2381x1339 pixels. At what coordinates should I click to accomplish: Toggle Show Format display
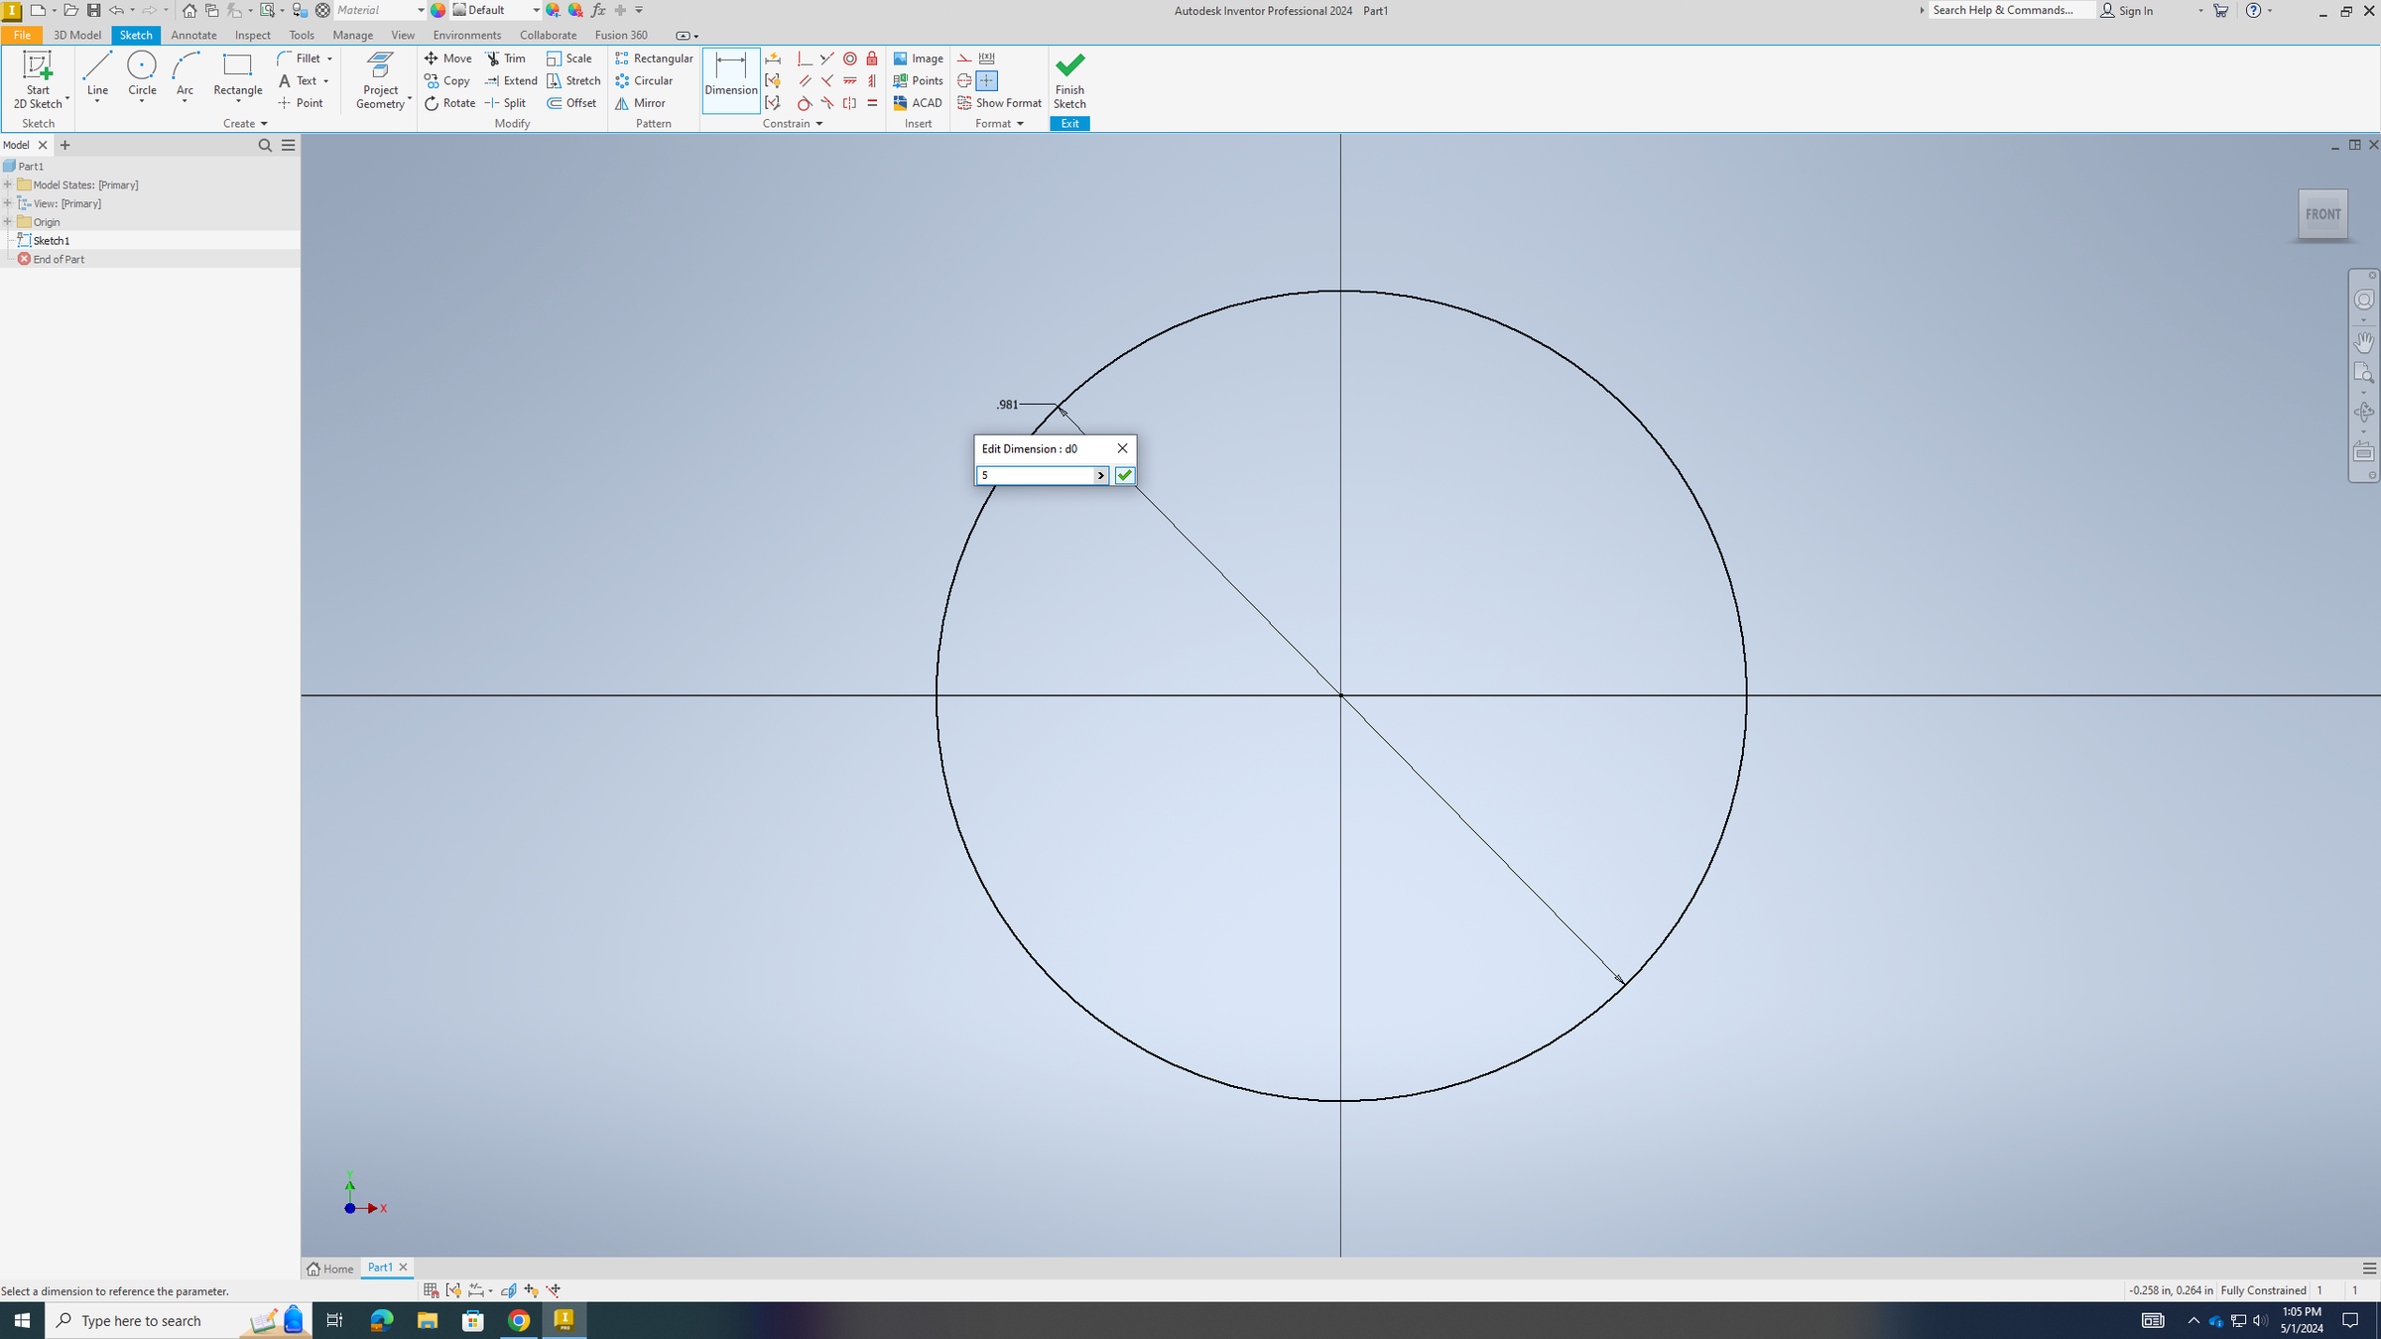(999, 103)
